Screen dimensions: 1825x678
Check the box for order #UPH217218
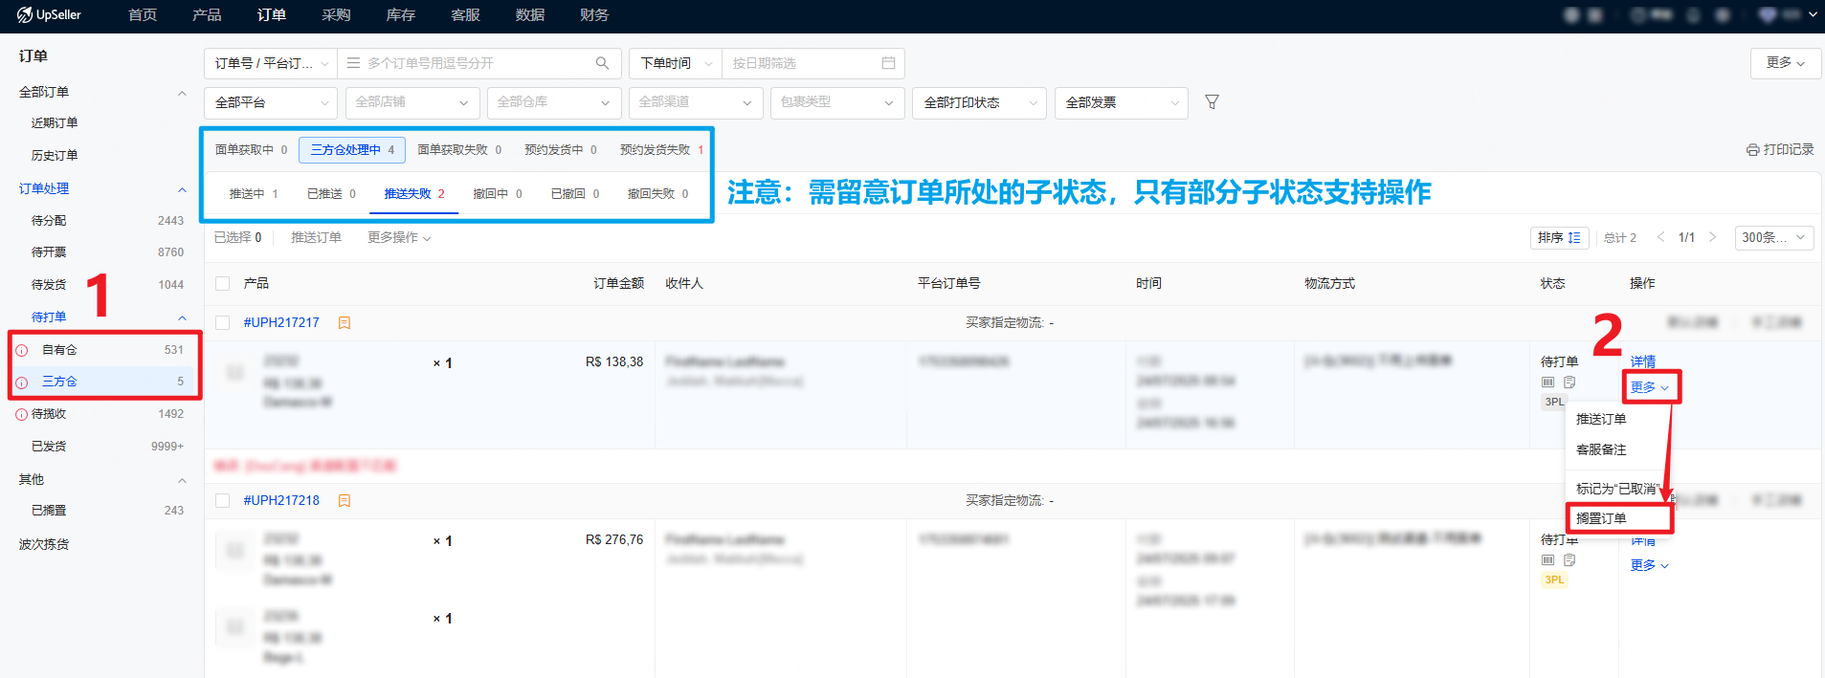coord(223,501)
